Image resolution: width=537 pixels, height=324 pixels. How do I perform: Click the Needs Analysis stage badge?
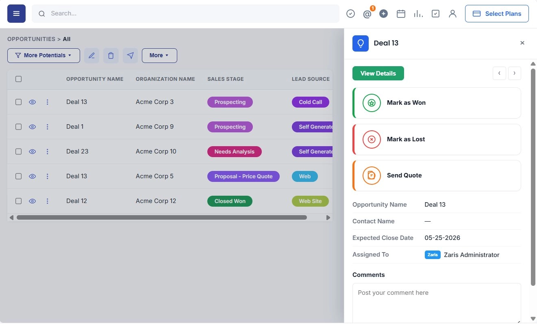point(235,152)
